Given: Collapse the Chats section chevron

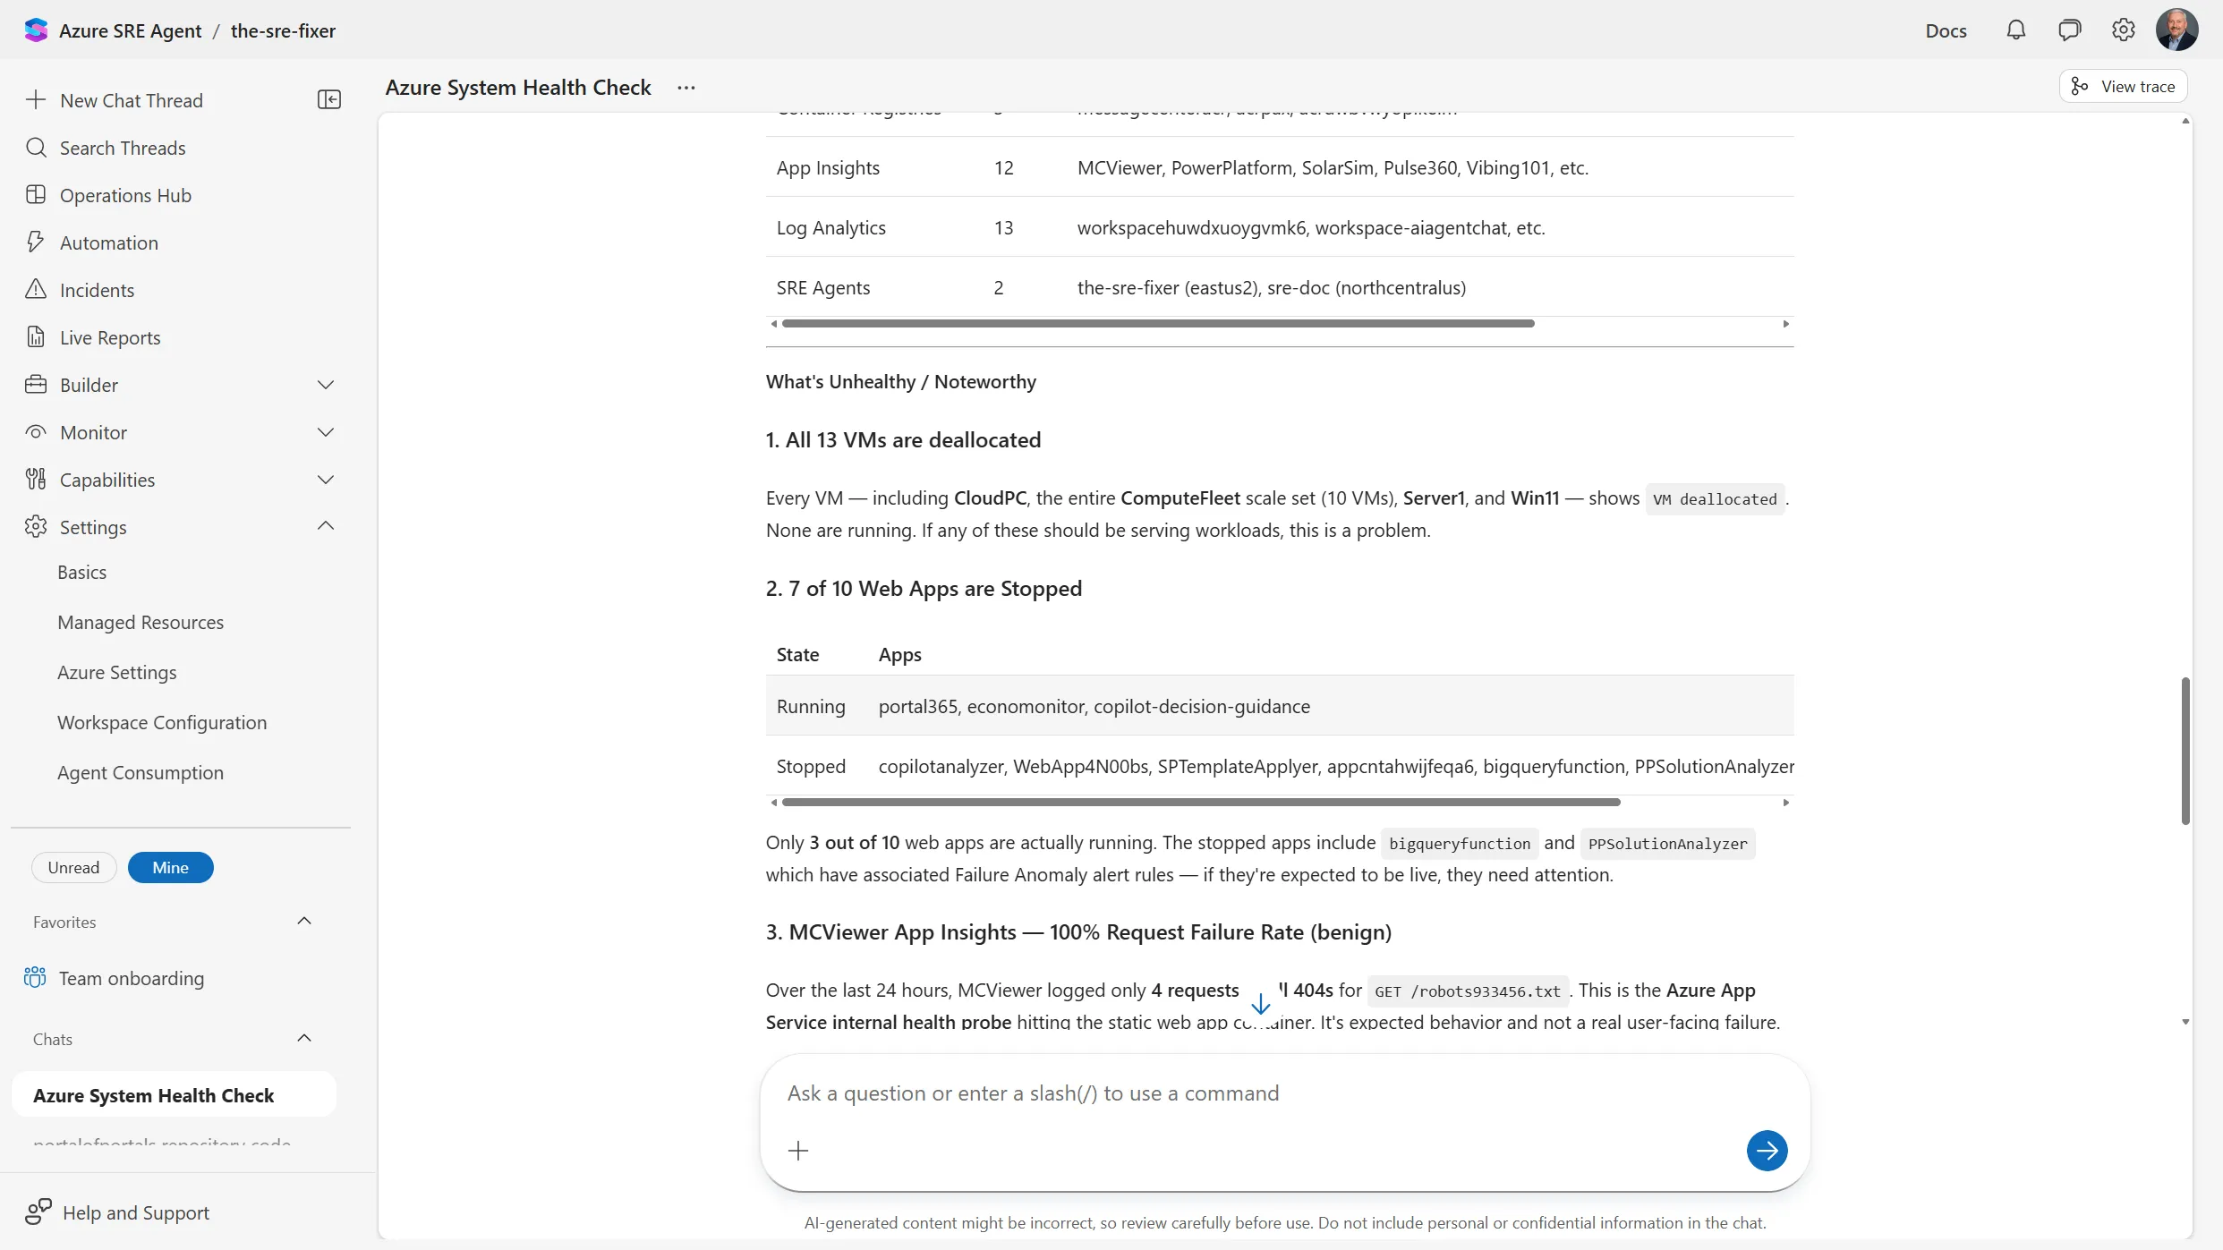Looking at the screenshot, I should coord(304,1038).
